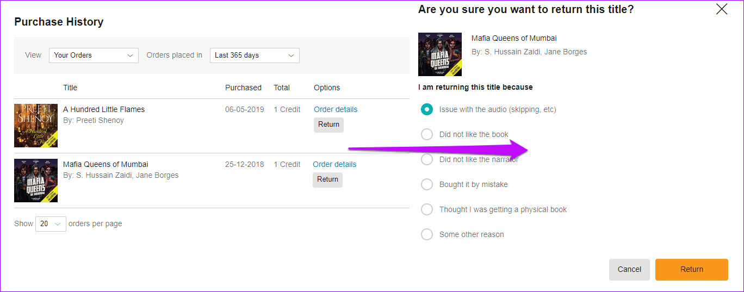Select 'Issue with the audio' reason

pyautogui.click(x=427, y=109)
